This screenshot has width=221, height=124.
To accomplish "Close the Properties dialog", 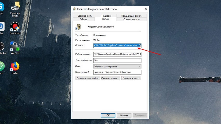I will [x=146, y=9].
